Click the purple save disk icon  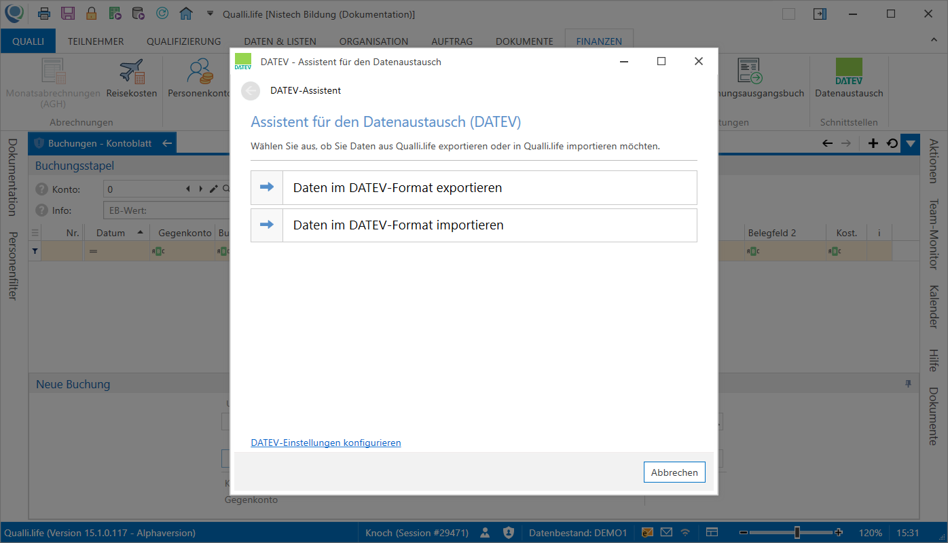click(68, 14)
